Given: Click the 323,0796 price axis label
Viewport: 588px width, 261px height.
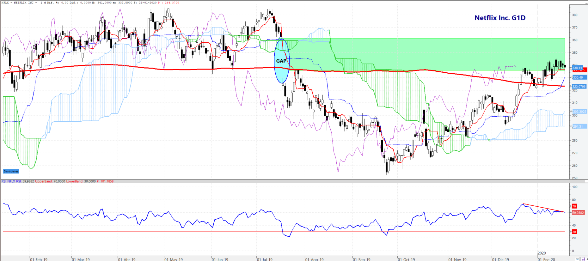Looking at the screenshot, I should tap(579, 86).
